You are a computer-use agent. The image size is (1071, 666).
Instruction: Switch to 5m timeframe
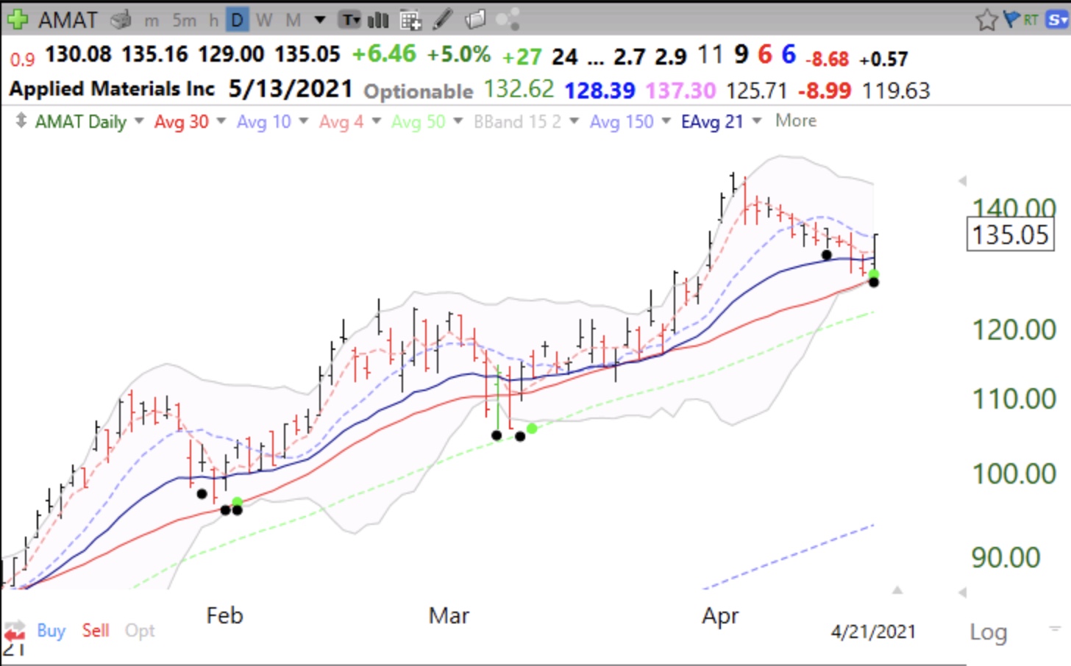pyautogui.click(x=184, y=20)
